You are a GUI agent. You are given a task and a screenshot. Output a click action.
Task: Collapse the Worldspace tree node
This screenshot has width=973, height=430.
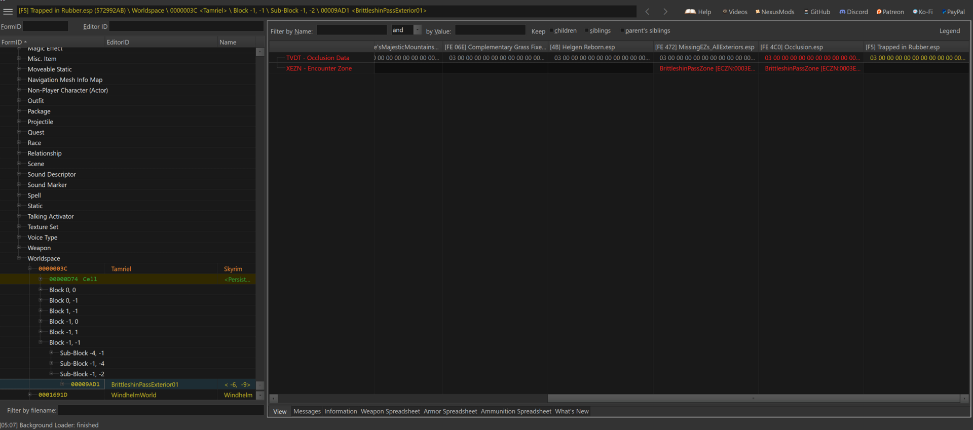coord(19,258)
